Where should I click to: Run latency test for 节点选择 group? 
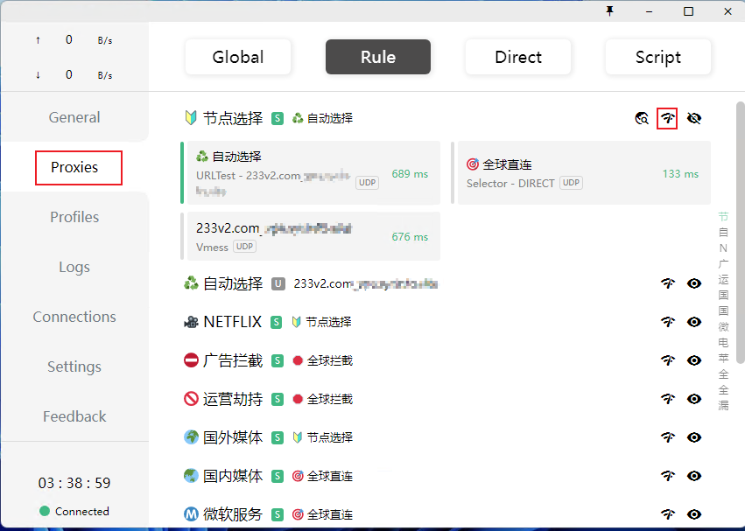[668, 118]
